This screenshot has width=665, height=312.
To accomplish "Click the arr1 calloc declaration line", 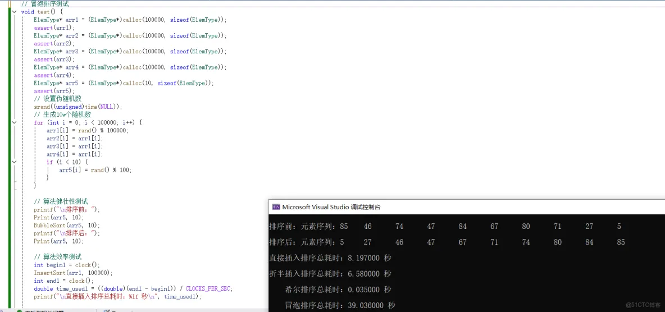I will 130,20.
